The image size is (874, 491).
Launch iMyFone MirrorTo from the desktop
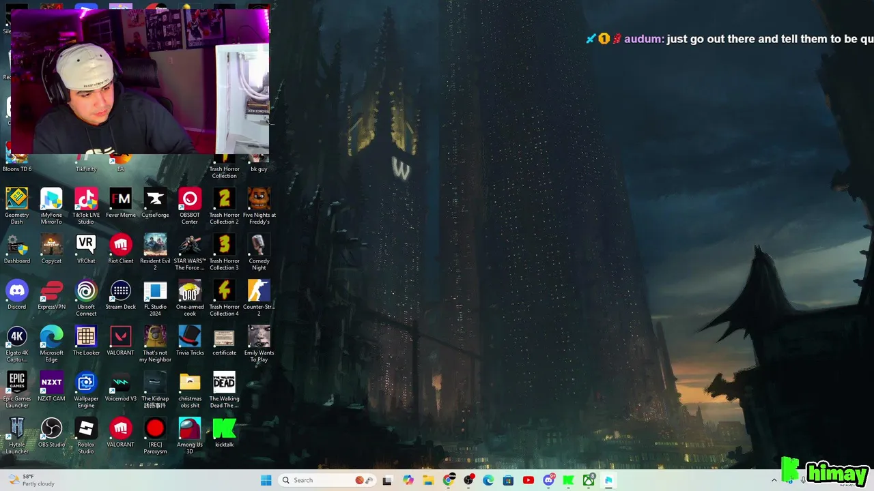tap(51, 206)
